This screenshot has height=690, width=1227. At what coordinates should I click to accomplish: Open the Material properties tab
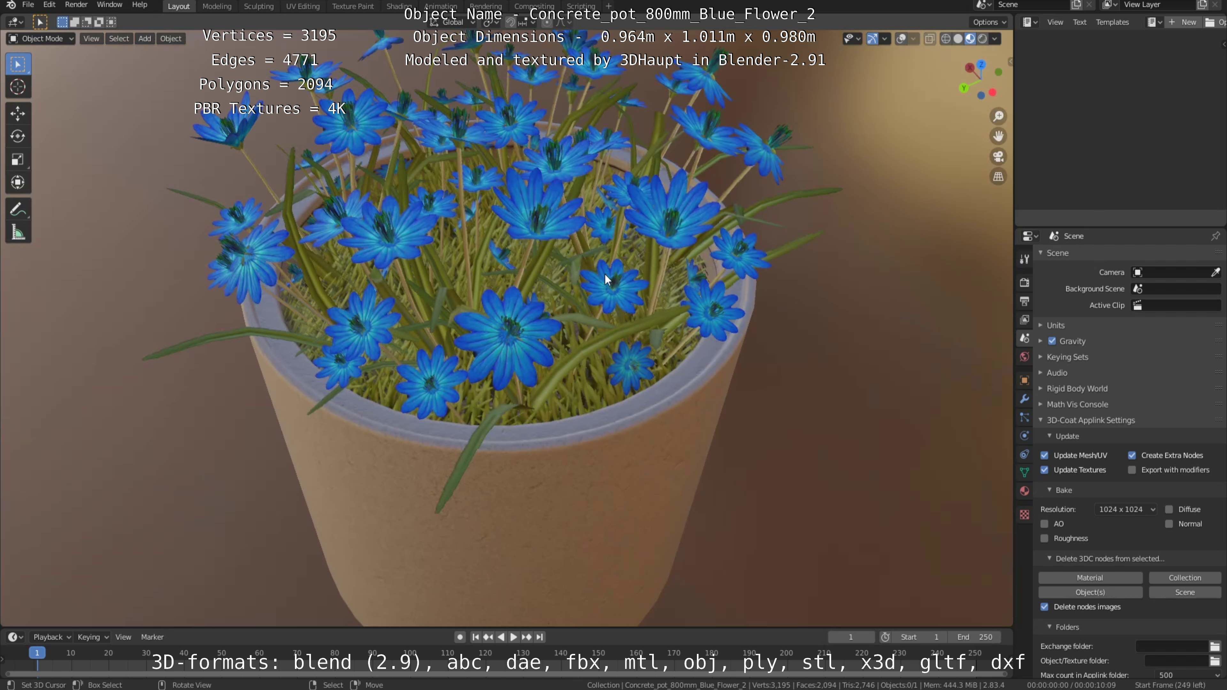1024,491
